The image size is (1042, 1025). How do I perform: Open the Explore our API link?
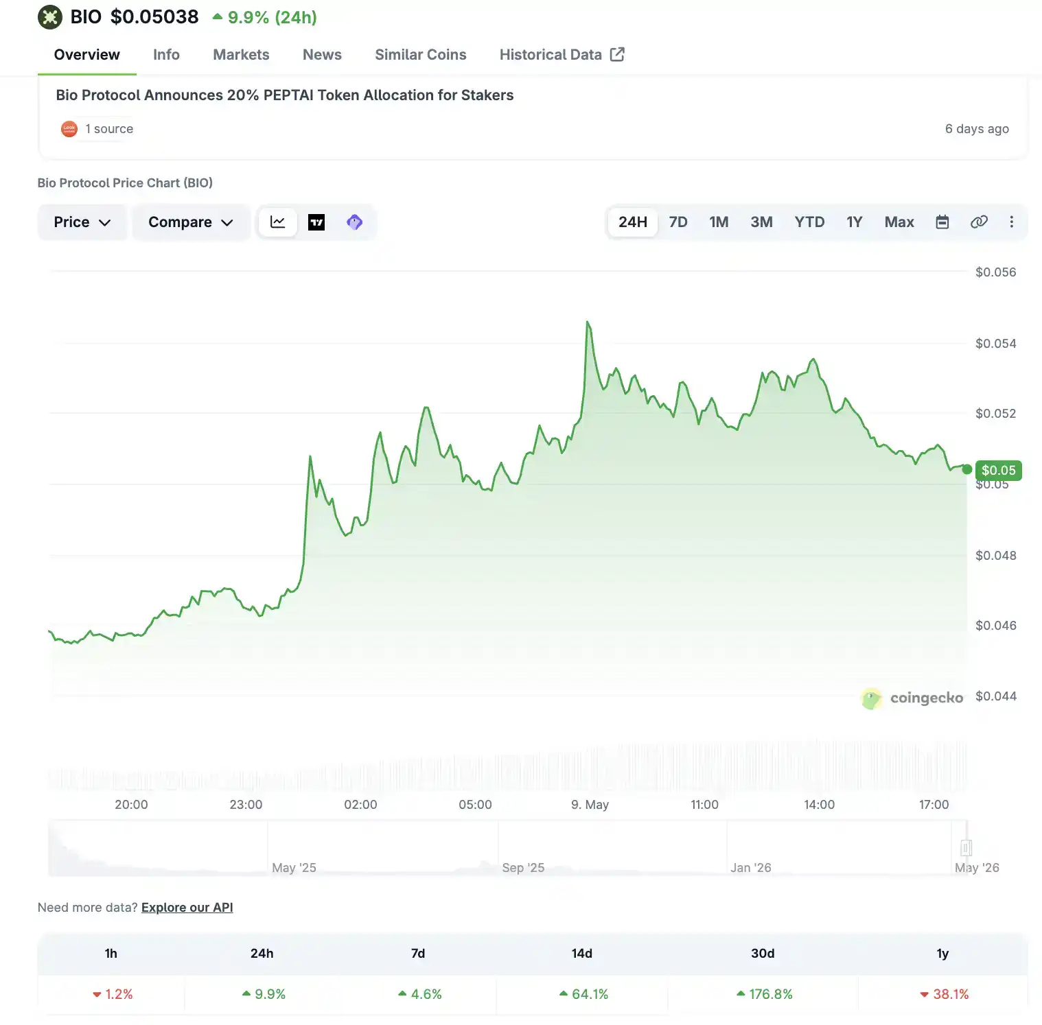[187, 908]
